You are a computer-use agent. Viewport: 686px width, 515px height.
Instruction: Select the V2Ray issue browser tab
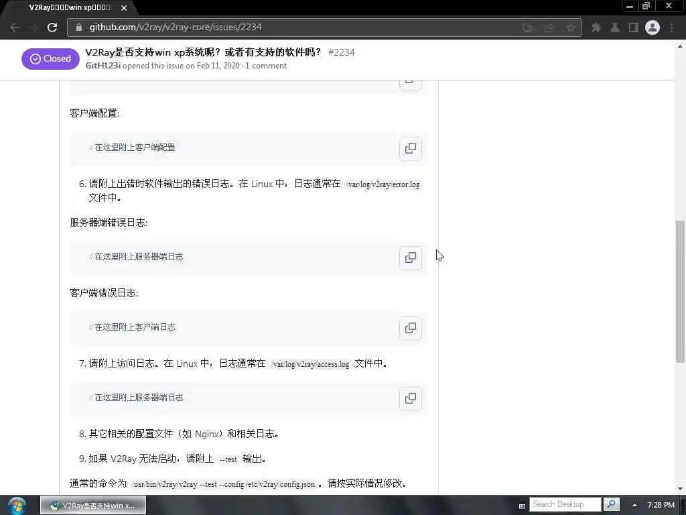tap(70, 8)
